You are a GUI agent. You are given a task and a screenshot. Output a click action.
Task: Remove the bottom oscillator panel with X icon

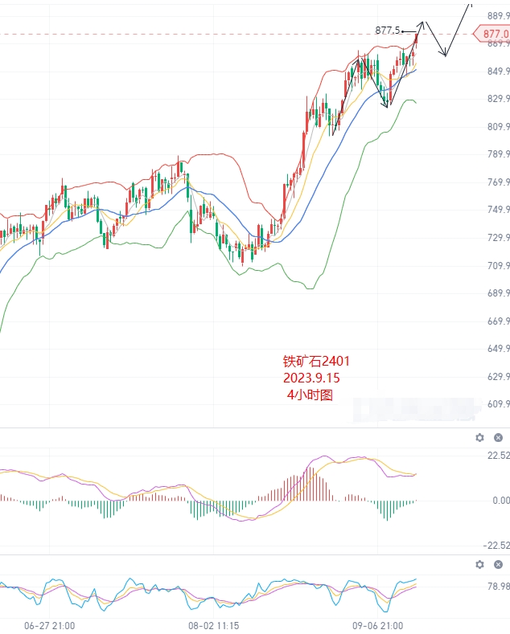tap(498, 564)
